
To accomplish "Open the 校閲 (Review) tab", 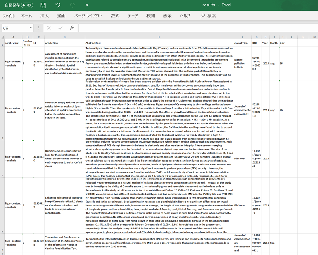I will [151, 16].
